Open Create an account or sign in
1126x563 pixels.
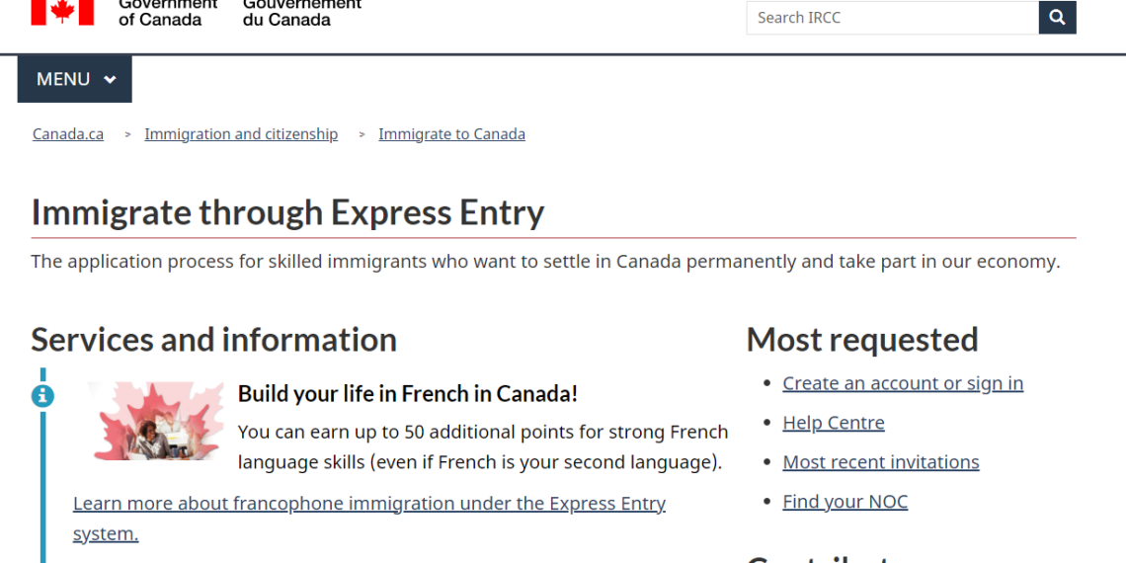pos(902,383)
